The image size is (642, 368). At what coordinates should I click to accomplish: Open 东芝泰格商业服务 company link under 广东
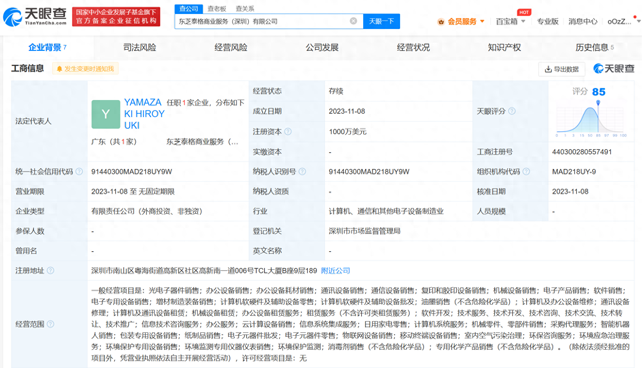click(202, 142)
